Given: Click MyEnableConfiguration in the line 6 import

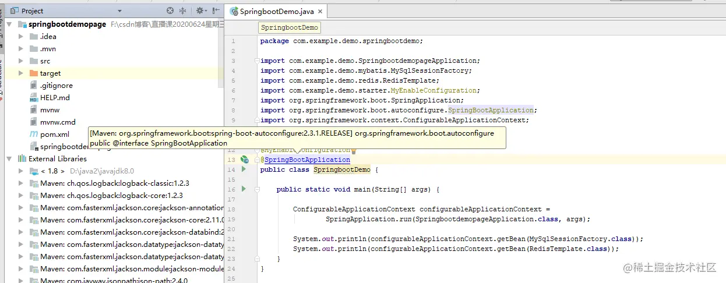Looking at the screenshot, I should [434, 90].
